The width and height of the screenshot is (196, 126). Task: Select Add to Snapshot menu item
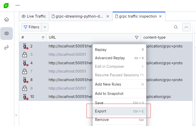coord(119,94)
